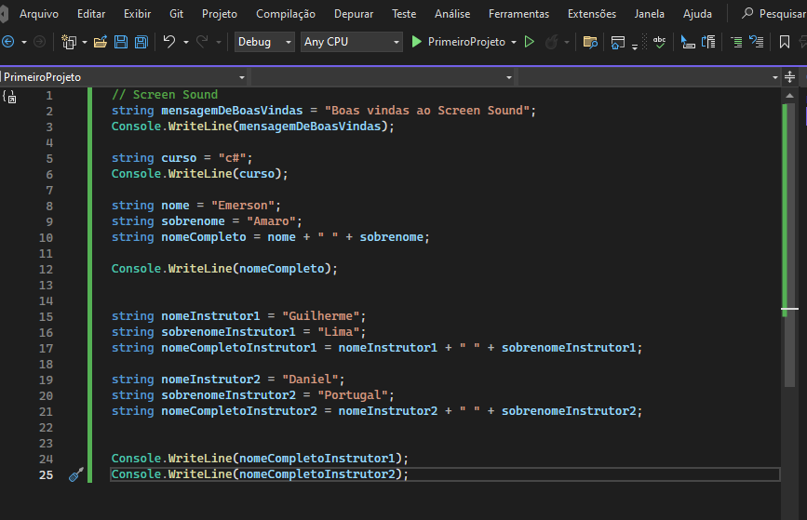Open the Projeto menu
Screen dimensions: 807x520
220,14
